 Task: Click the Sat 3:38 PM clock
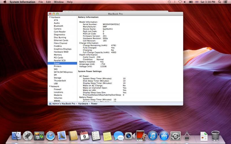point(208,2)
